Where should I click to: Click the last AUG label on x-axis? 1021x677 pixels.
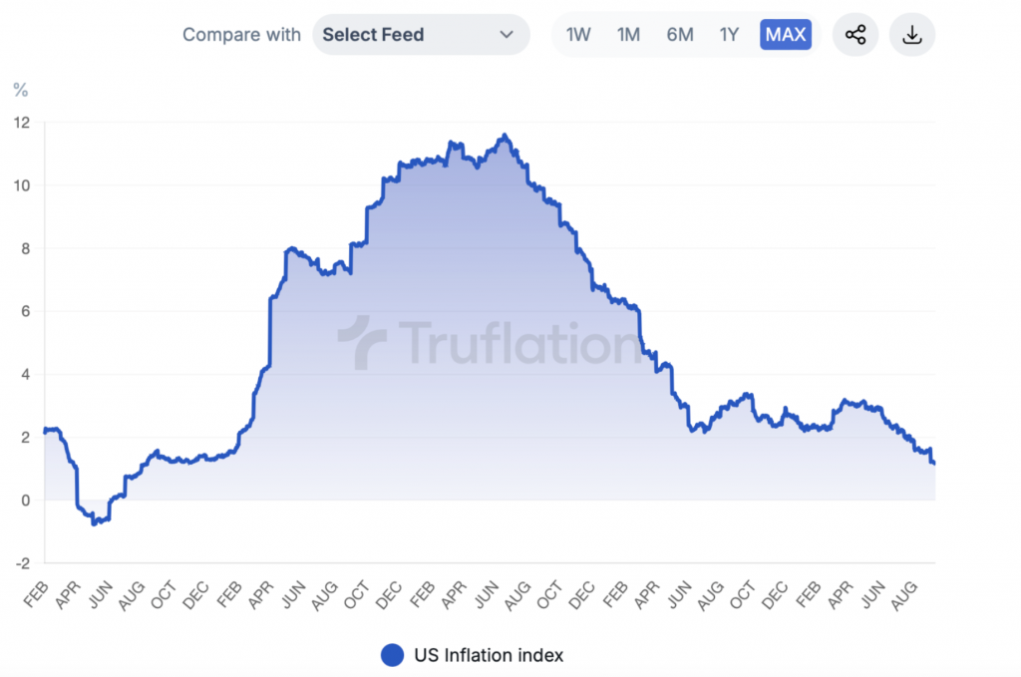click(x=904, y=595)
